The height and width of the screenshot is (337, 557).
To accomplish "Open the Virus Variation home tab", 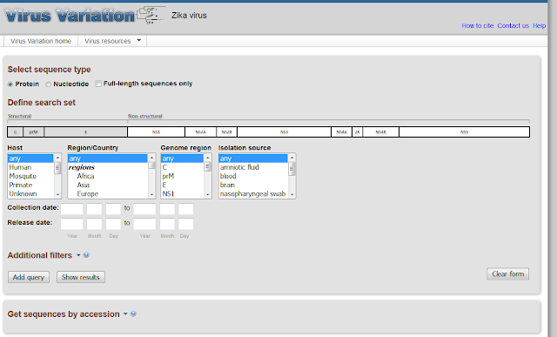I will tap(41, 41).
